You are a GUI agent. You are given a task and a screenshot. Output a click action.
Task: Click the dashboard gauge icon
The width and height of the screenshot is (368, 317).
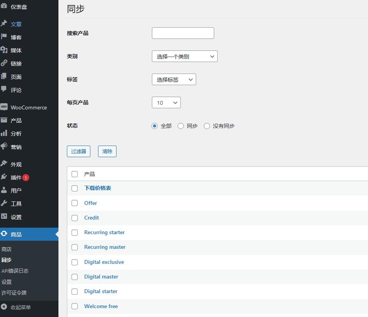pos(4,6)
